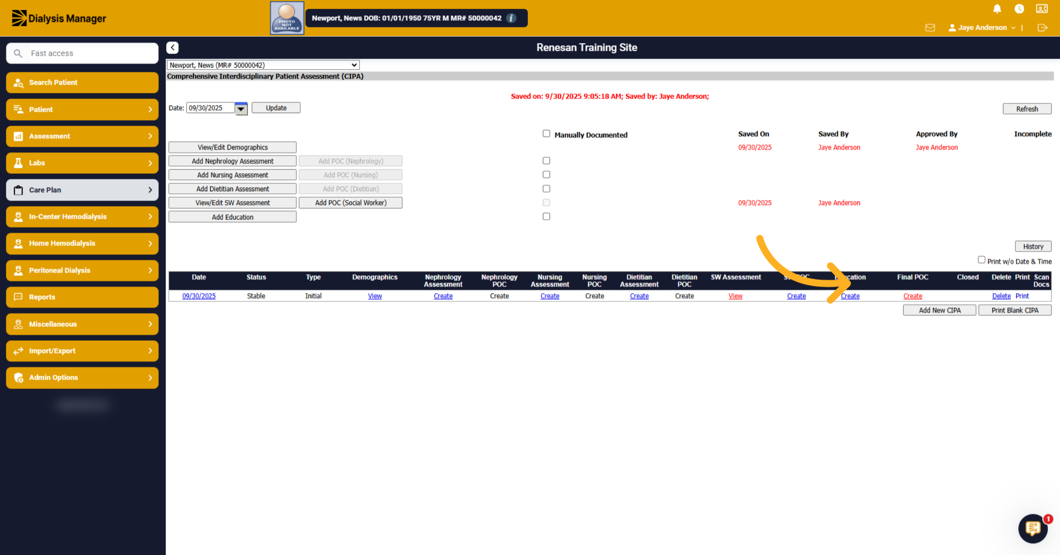Click the Education Create link
The image size is (1060, 555).
tap(850, 296)
